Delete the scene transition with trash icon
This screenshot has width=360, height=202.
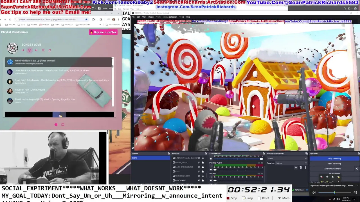tap(301, 167)
